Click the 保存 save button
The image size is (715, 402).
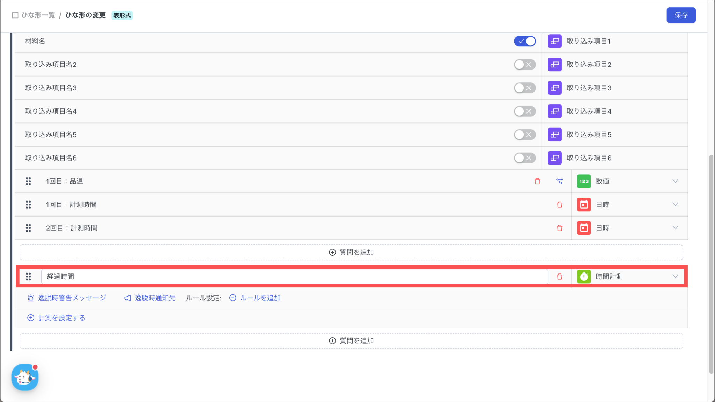681,15
